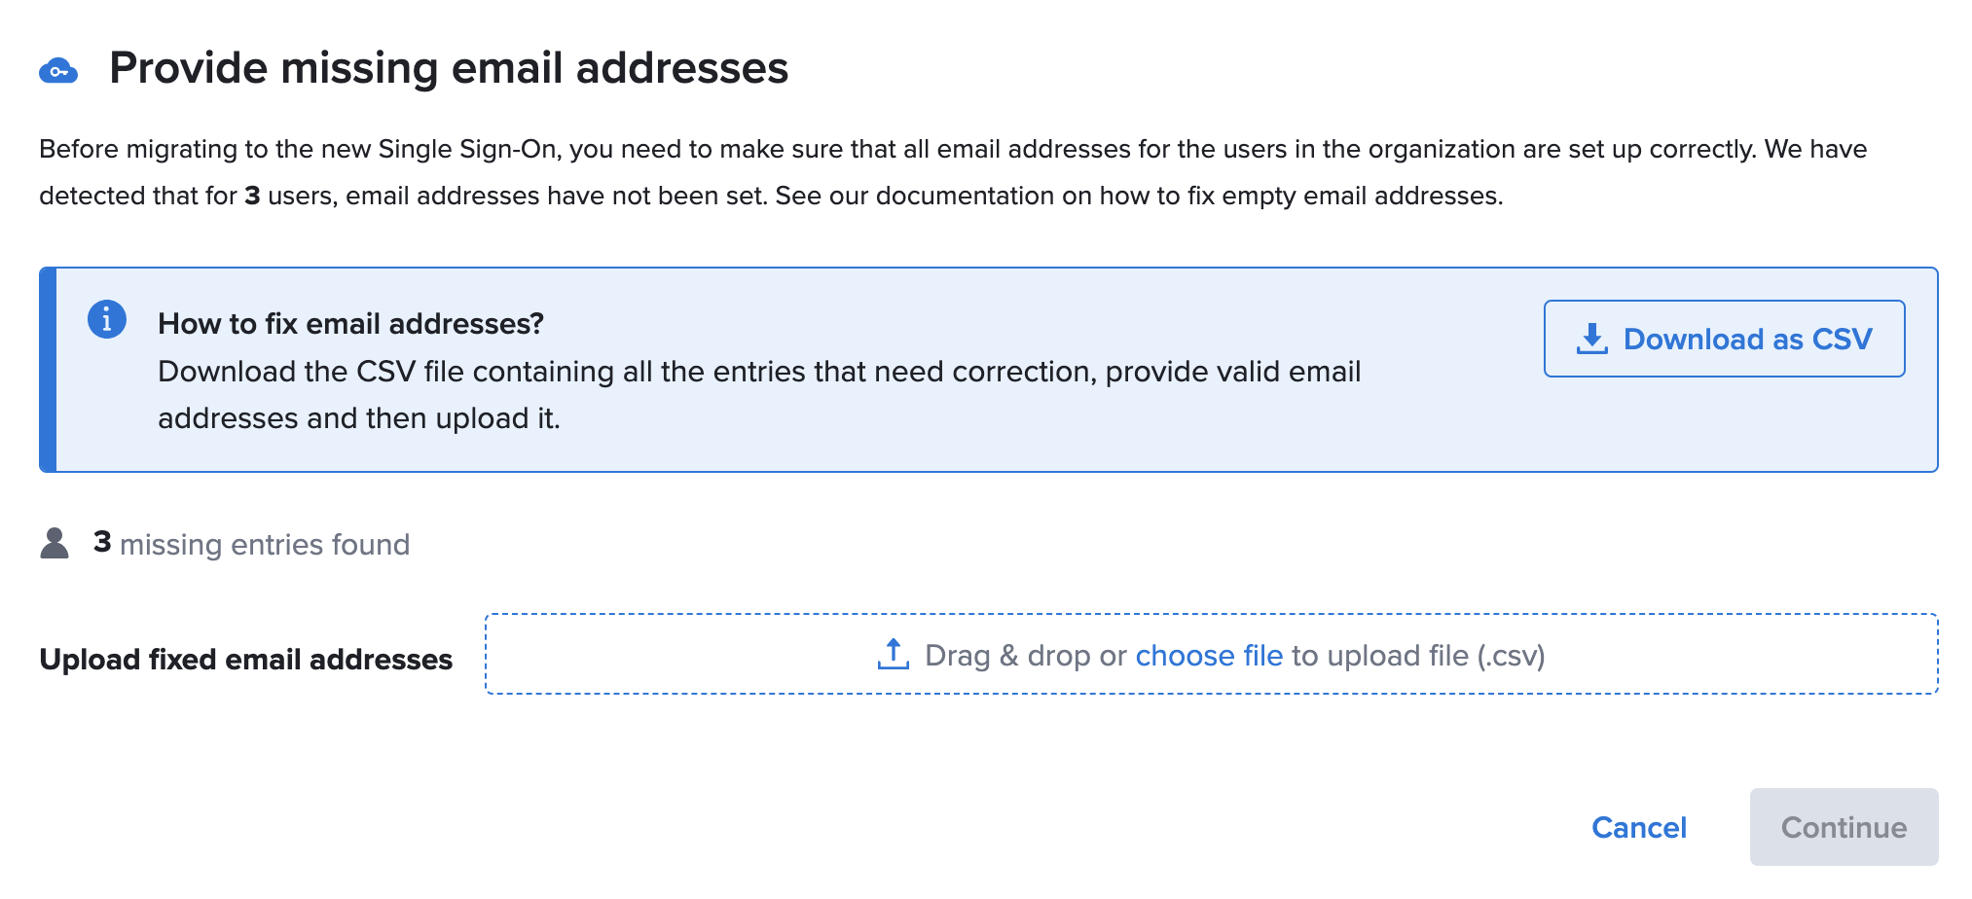
Task: Click the info icon in the blue notice banner
Action: click(106, 318)
